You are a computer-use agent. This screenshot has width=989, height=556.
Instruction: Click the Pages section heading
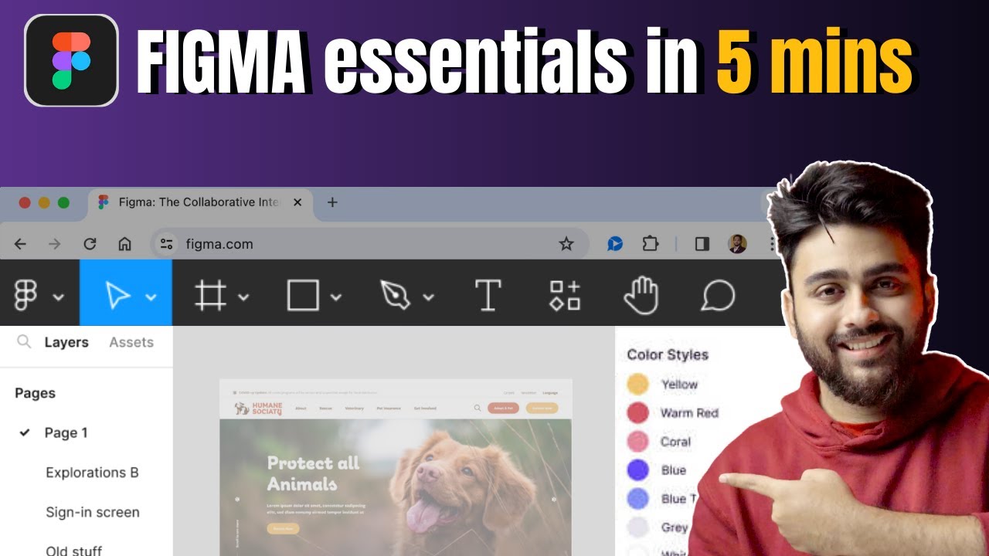point(35,393)
